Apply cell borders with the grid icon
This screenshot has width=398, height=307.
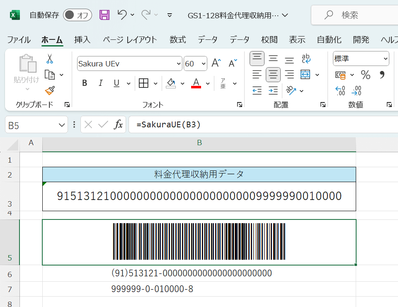click(x=143, y=83)
